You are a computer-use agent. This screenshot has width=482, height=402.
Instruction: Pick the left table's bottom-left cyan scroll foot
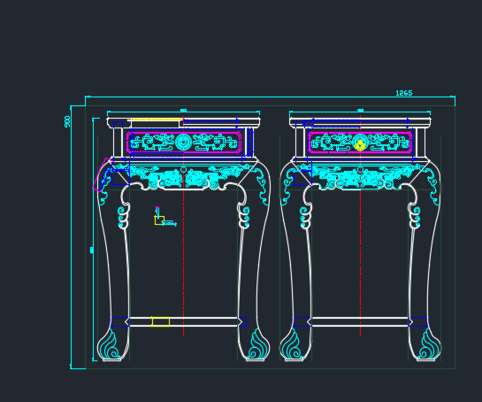(x=109, y=344)
